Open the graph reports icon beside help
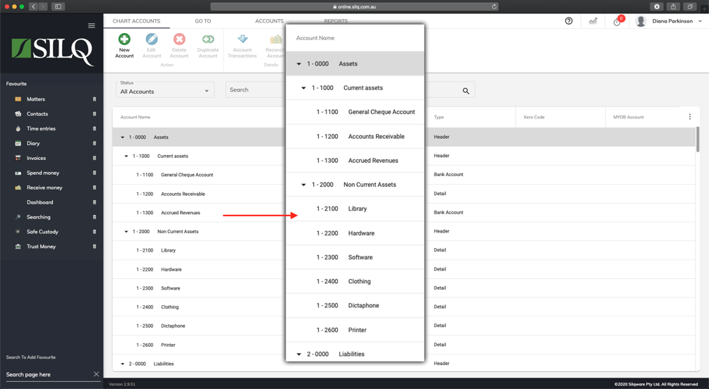Screen dimensions: 709x389 point(593,20)
